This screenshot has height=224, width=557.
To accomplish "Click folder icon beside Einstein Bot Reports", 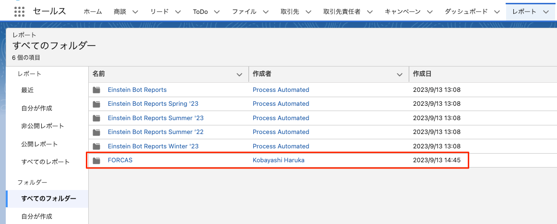I will click(x=97, y=90).
